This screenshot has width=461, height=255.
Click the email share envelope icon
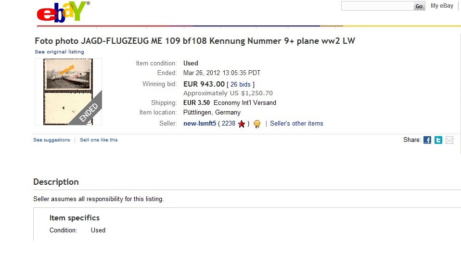[x=449, y=140]
